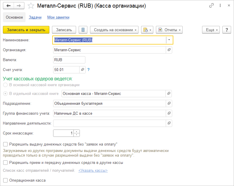Go back with the left arrow button

tap(8, 6)
